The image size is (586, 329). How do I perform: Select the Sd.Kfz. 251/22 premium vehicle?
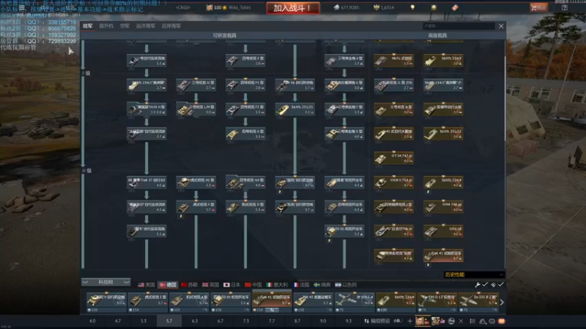(x=443, y=134)
